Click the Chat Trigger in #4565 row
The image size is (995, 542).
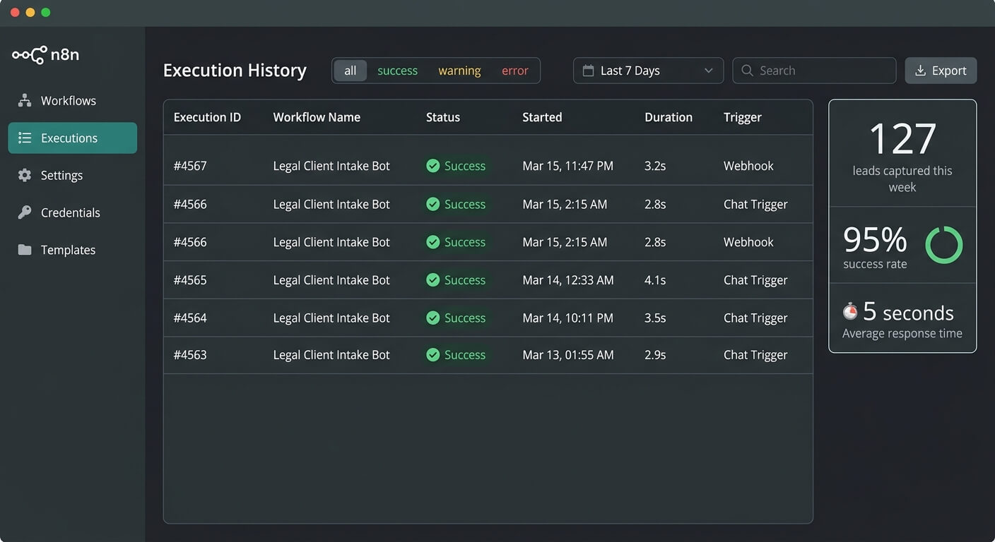[x=755, y=280]
